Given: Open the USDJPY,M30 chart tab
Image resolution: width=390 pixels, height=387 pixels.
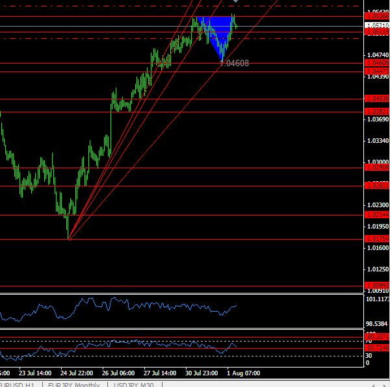Looking at the screenshot, I should 134,385.
